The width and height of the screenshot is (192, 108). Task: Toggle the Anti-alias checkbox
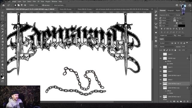coord(43,5)
